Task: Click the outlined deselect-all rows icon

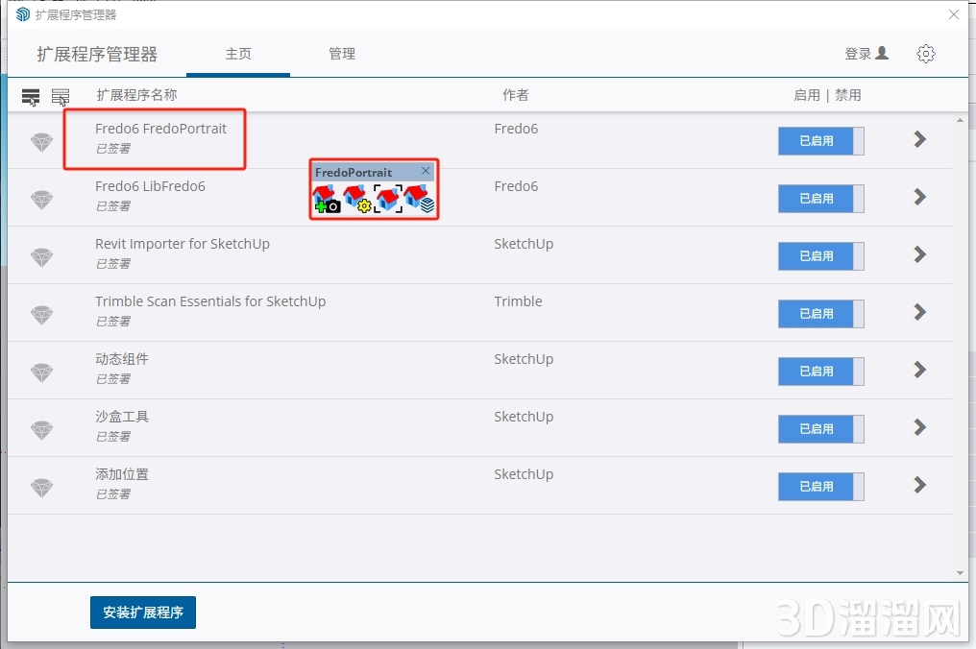Action: (x=61, y=96)
